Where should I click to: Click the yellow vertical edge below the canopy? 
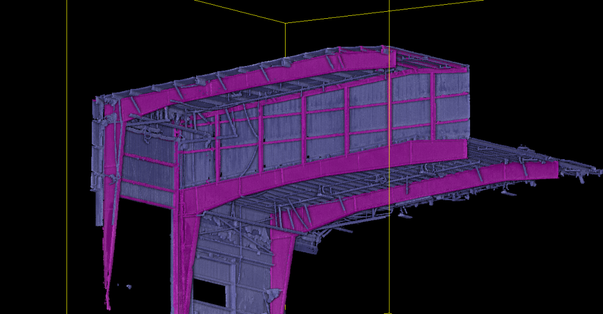pyautogui.click(x=390, y=265)
